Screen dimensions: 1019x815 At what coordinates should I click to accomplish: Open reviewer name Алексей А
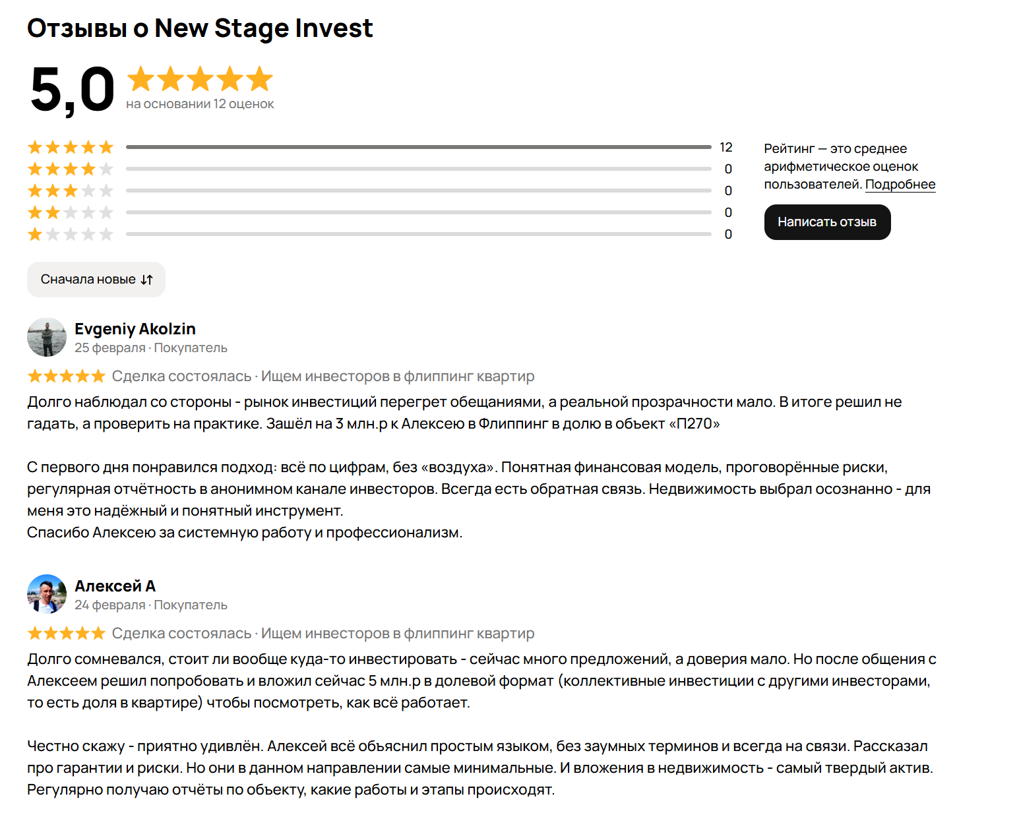tap(115, 586)
